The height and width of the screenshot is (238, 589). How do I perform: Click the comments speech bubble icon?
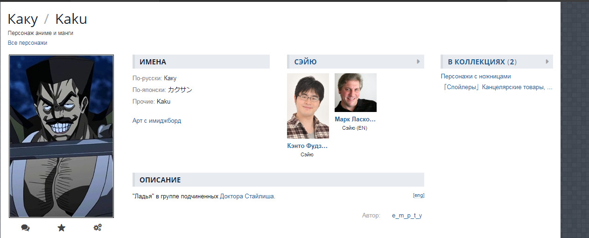25,228
